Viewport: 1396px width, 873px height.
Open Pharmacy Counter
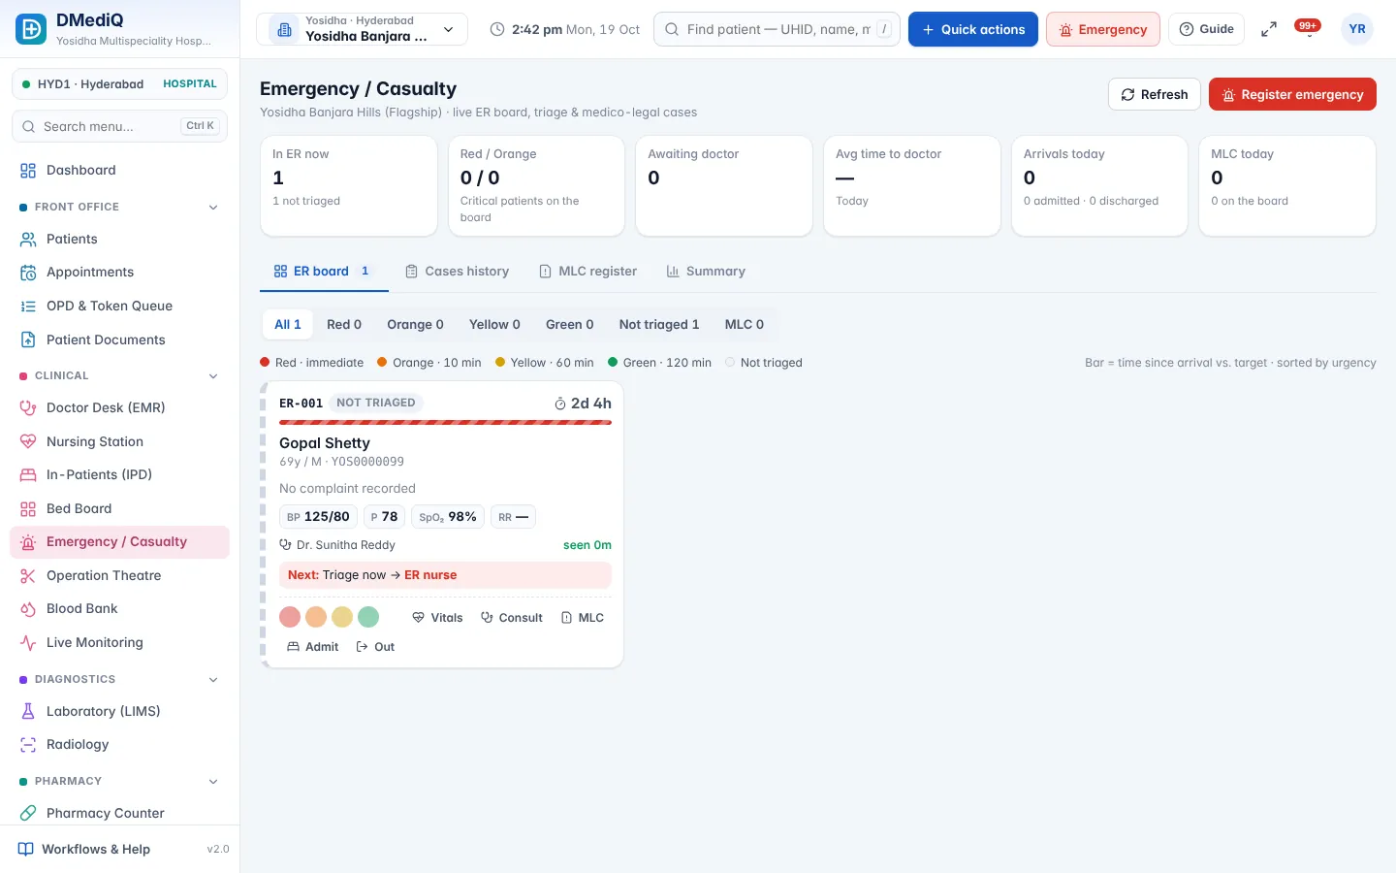pyautogui.click(x=119, y=813)
